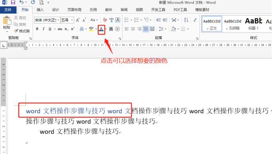This screenshot has width=272, height=154.
Task: Apply the 无间隔 No Spacing style
Action: 232,24
